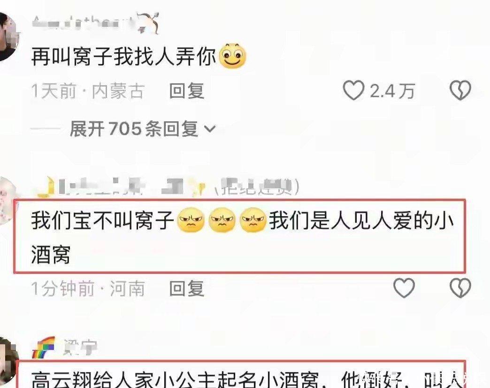The image size is (490, 388).
Task: Expand 展开705条回复
Action: [x=134, y=129]
